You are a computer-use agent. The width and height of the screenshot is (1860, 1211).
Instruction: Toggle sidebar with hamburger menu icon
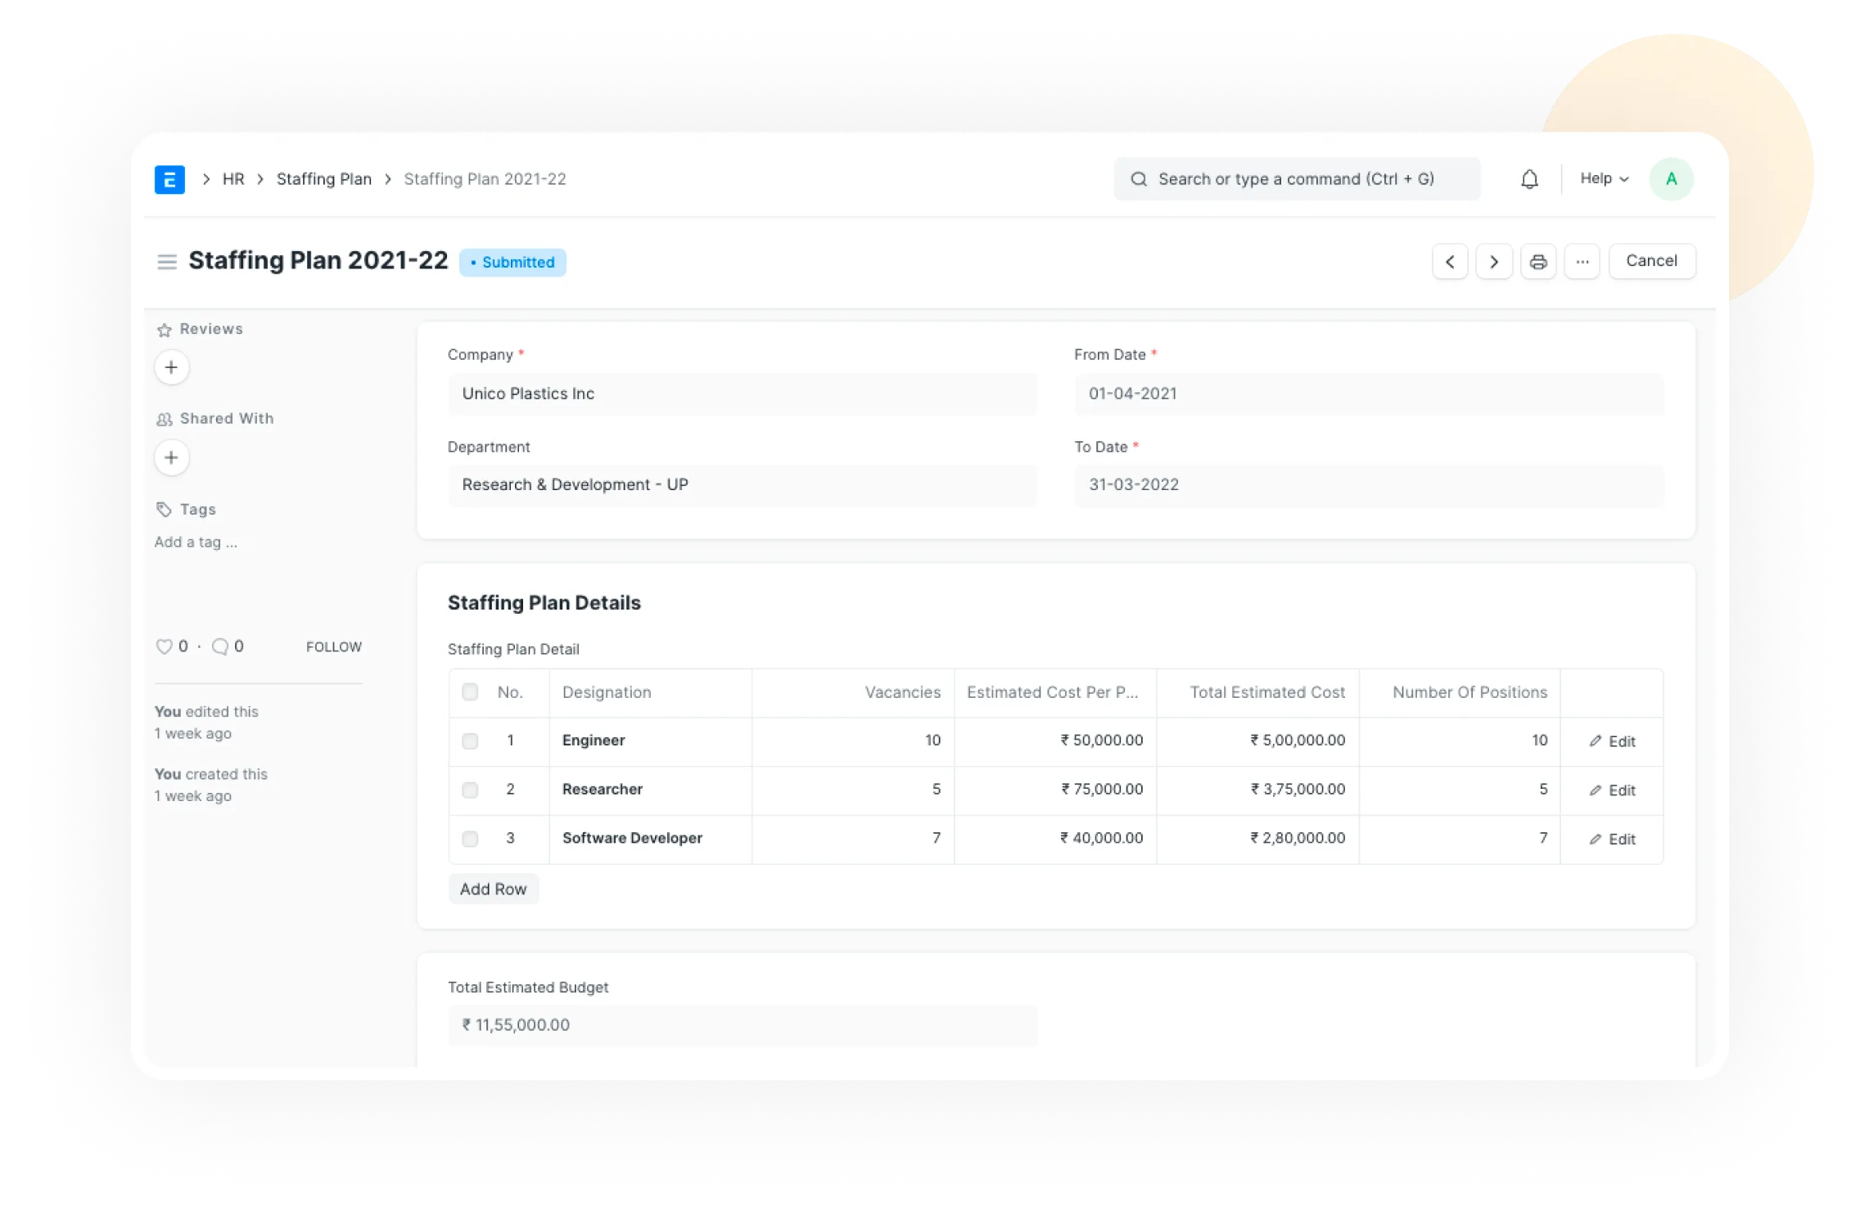pyautogui.click(x=167, y=262)
